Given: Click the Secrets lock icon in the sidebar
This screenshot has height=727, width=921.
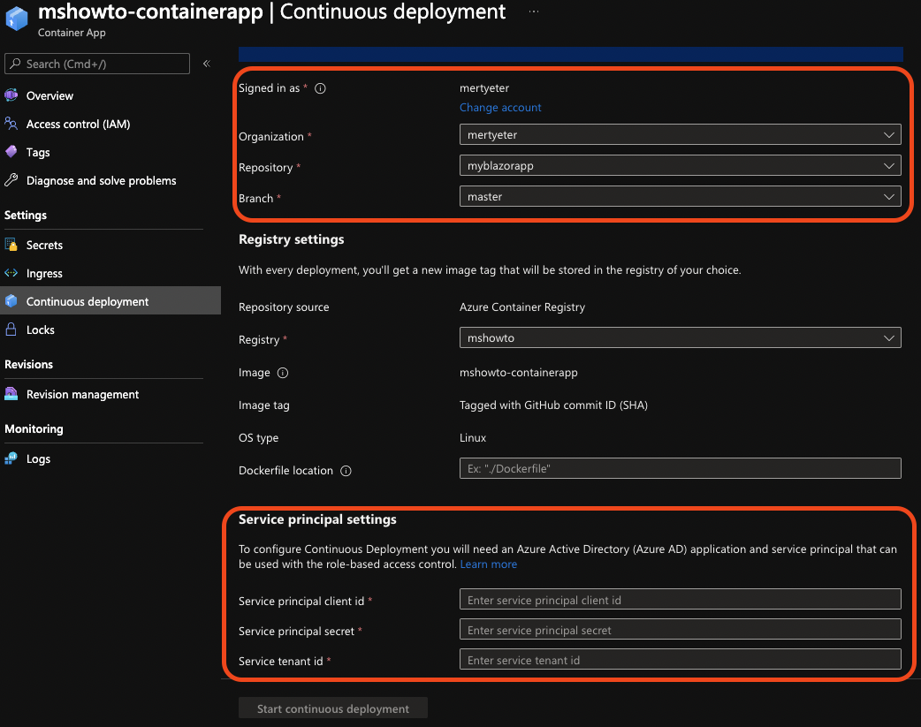Looking at the screenshot, I should (11, 245).
